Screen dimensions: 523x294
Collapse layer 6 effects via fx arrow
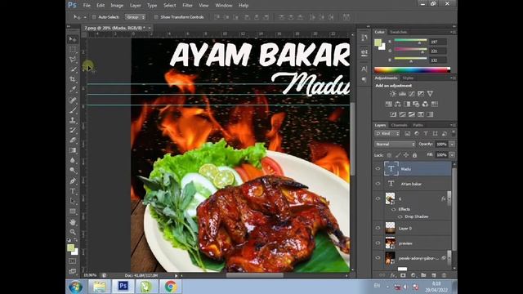tap(449, 198)
